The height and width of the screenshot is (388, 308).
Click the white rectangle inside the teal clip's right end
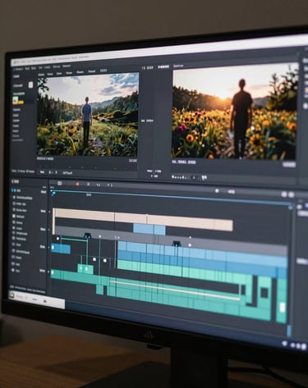[x=283, y=308]
